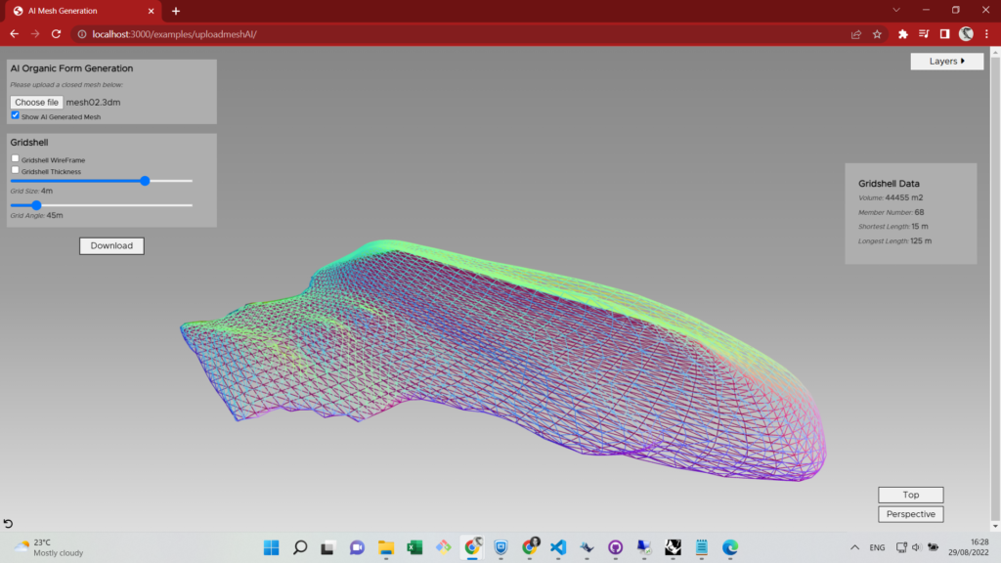The height and width of the screenshot is (563, 1001).
Task: Uncheck Show AI Generated Mesh
Action: point(16,115)
